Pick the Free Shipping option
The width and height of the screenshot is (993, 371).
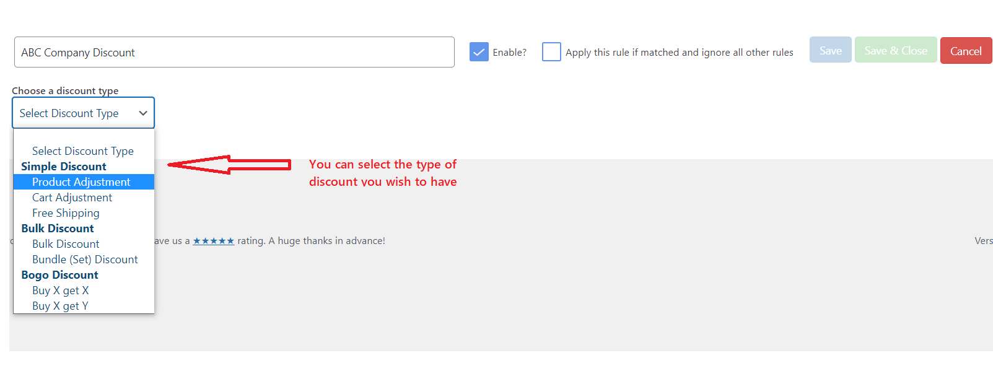(x=66, y=213)
